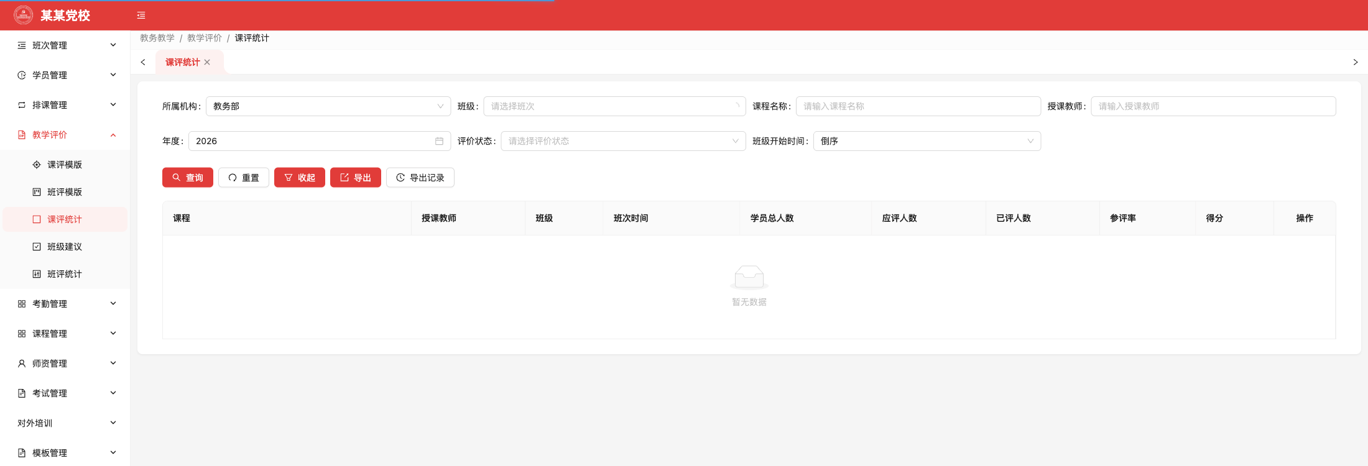The height and width of the screenshot is (466, 1368).
Task: Click the 排课管理 menu icon
Action: coord(22,105)
